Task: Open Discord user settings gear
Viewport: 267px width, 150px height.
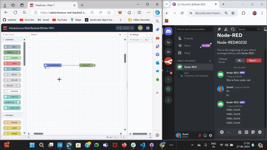Action: [210, 135]
